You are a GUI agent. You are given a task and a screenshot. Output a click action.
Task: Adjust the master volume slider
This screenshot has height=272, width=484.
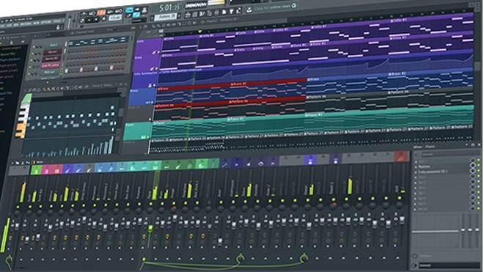click(x=70, y=22)
